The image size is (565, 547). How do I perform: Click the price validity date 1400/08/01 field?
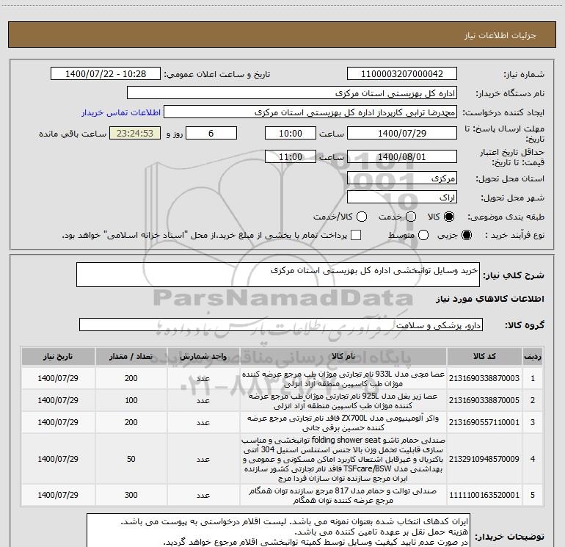tap(402, 156)
